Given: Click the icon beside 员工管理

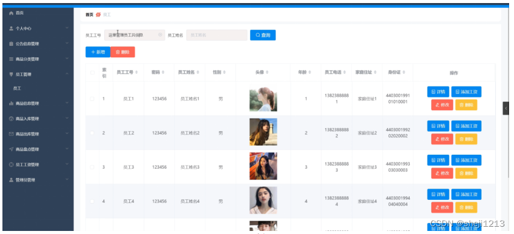Looking at the screenshot, I should [11, 74].
